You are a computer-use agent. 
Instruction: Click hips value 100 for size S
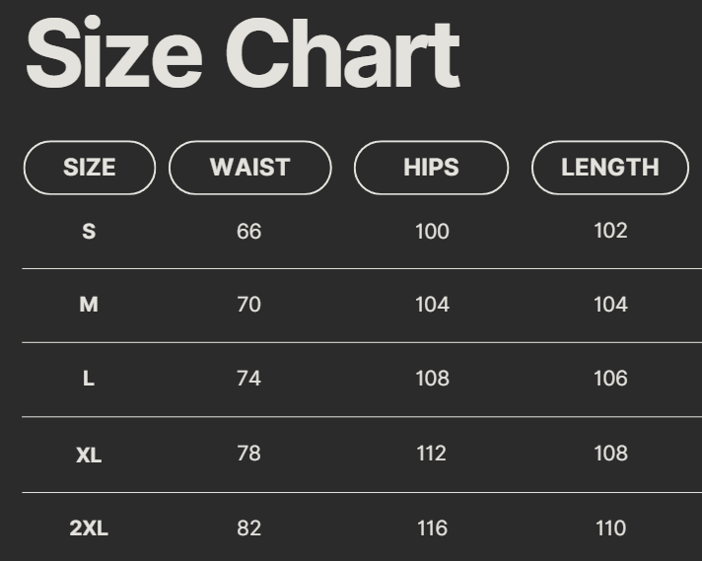coord(432,232)
